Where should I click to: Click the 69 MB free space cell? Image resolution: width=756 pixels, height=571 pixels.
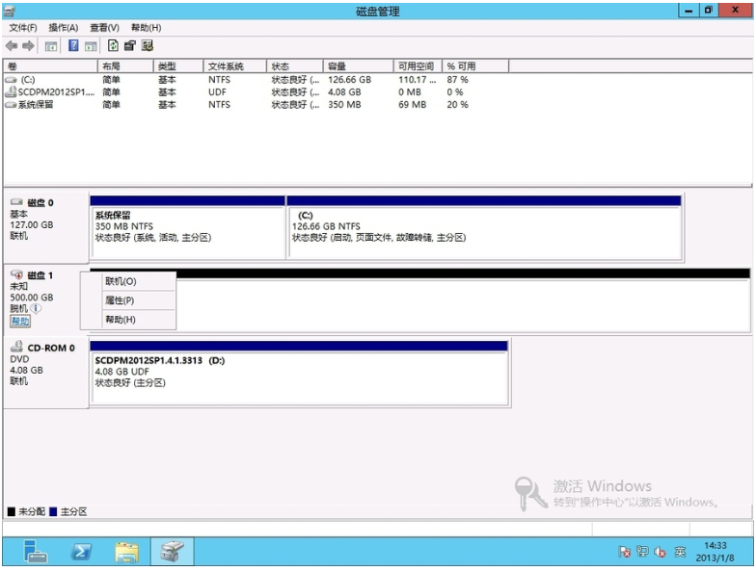(413, 104)
